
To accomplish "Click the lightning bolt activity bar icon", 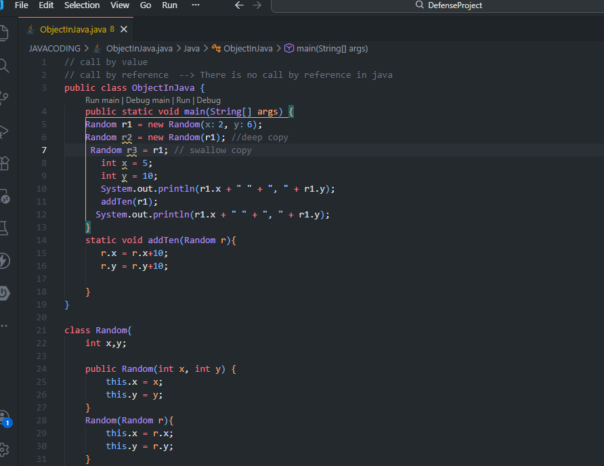I will coord(4,261).
